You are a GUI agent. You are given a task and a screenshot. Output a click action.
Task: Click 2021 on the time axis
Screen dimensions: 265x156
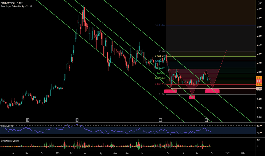click(x=58, y=153)
